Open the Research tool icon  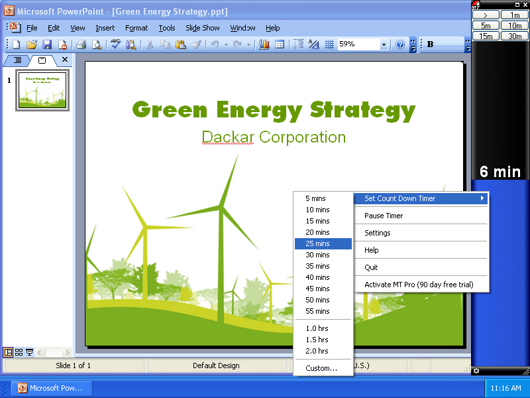click(131, 44)
